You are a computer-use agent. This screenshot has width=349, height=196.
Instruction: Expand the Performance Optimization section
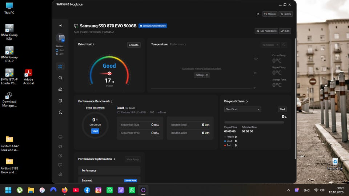(x=97, y=159)
